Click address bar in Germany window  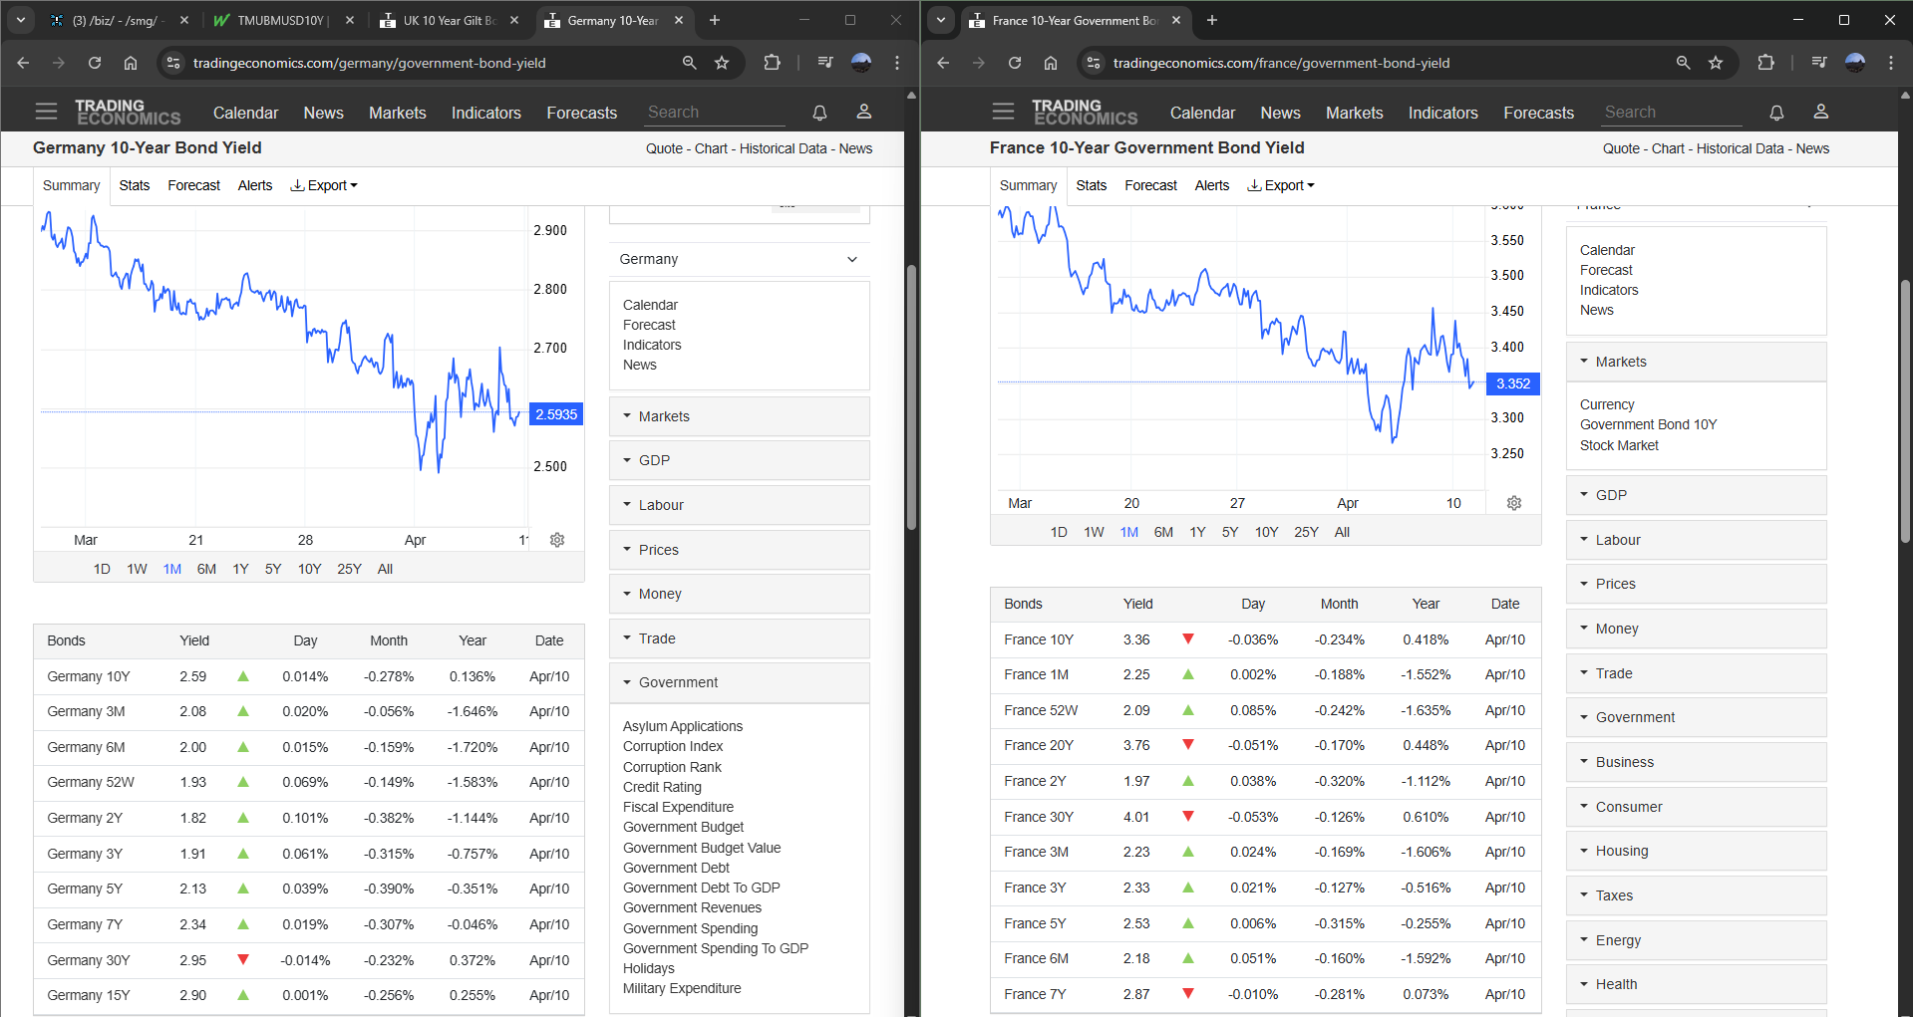tap(429, 63)
